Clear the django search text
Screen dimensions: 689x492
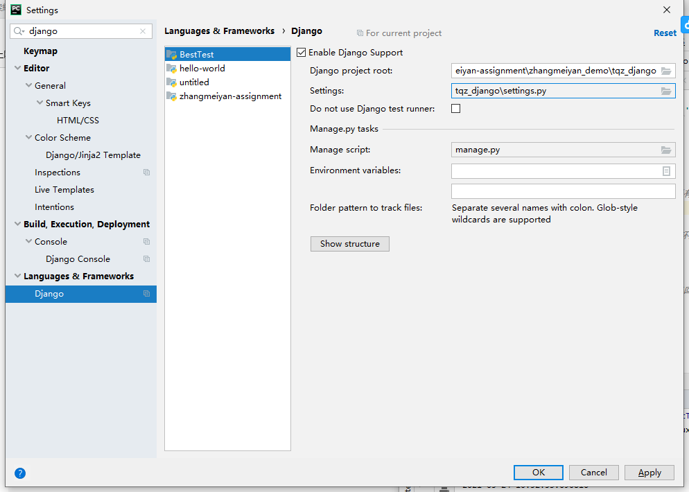click(x=143, y=31)
